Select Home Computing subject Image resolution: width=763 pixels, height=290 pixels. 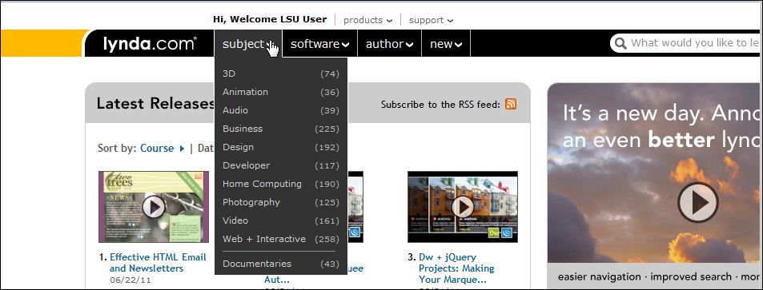281,184
